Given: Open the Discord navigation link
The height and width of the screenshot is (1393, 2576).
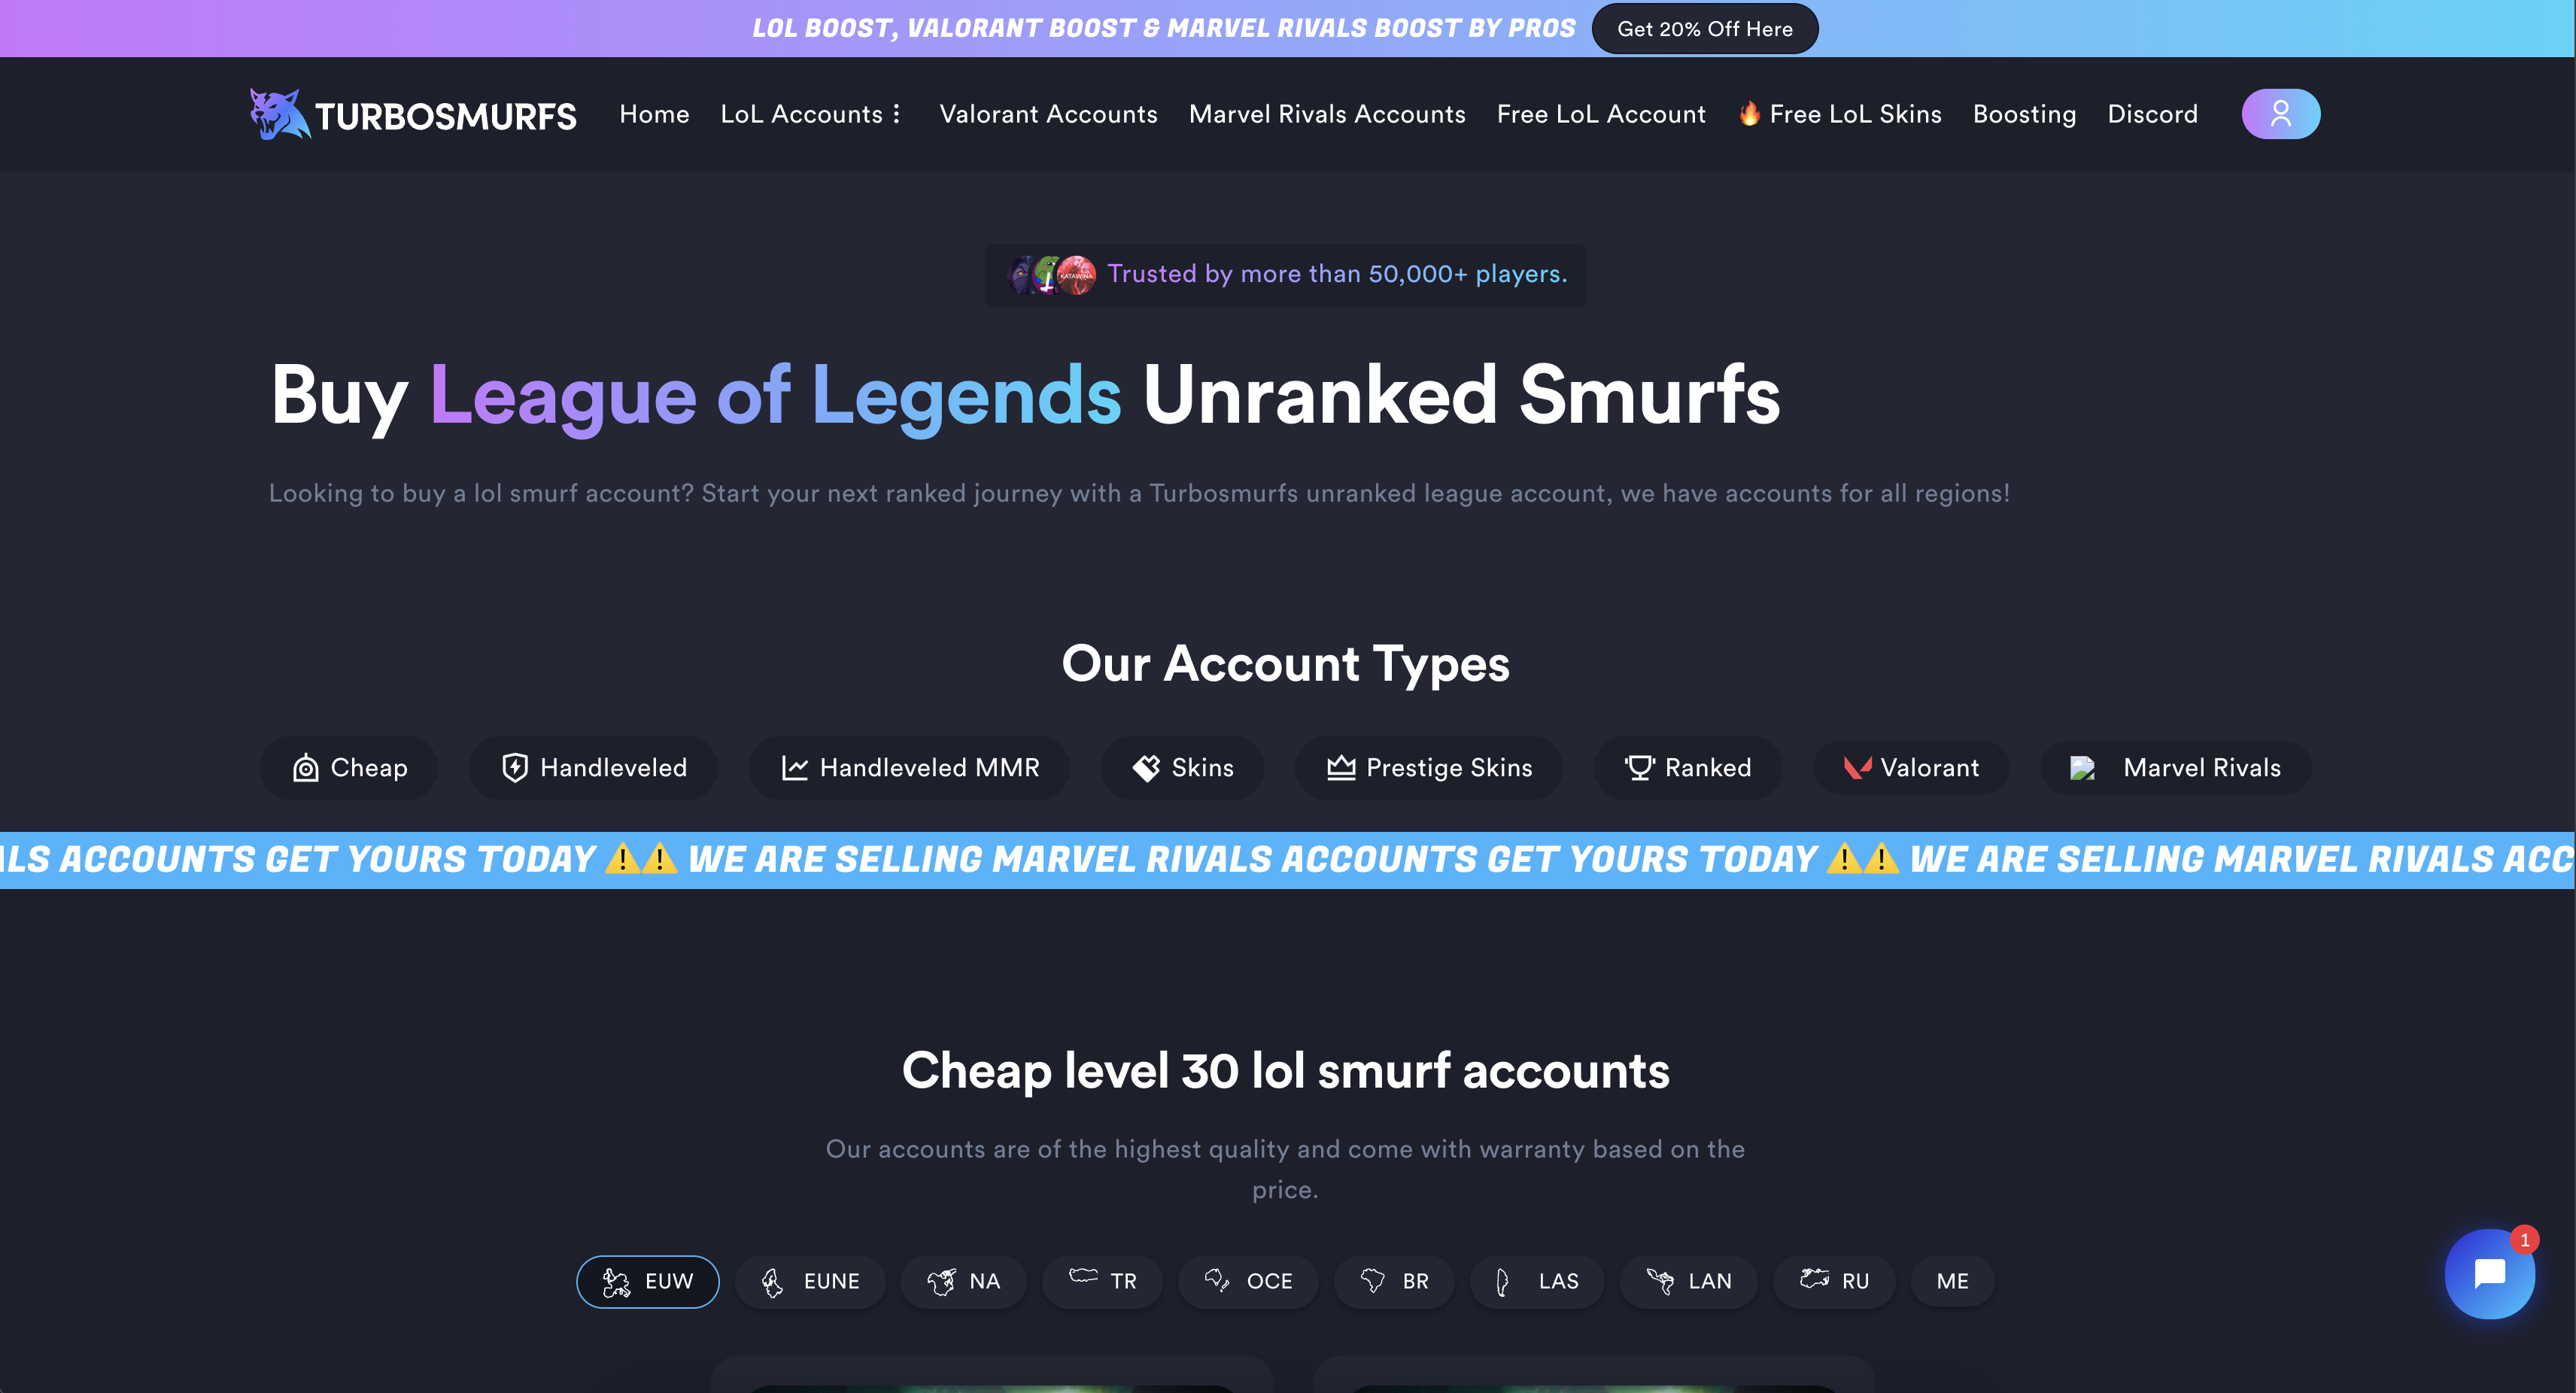Looking at the screenshot, I should pos(2152,114).
